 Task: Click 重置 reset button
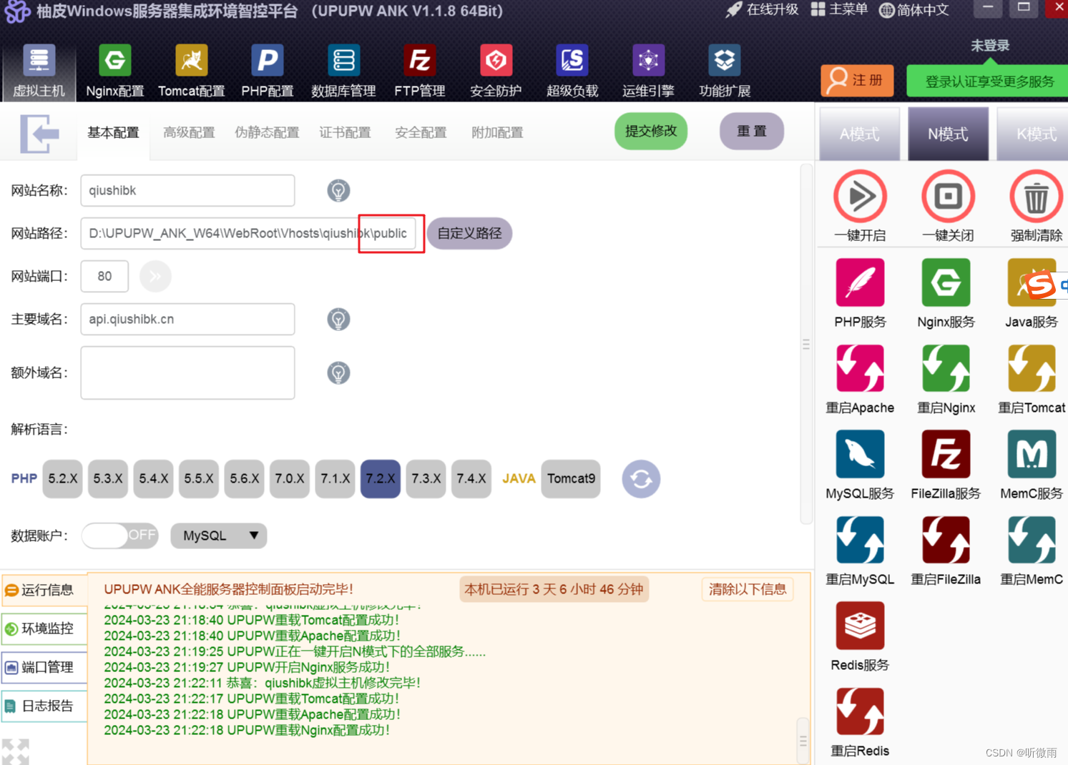point(752,131)
